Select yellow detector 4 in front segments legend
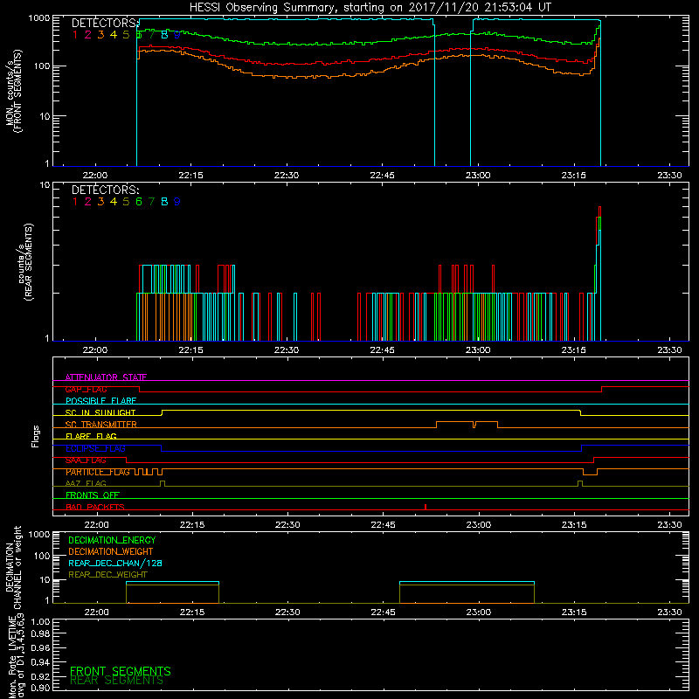 point(114,35)
